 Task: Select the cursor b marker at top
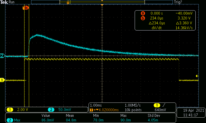click(x=26, y=8)
